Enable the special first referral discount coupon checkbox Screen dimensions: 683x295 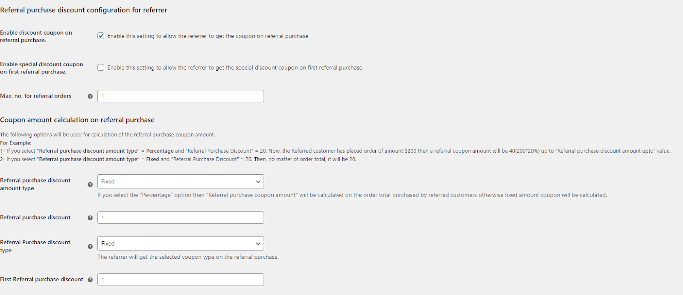(101, 67)
